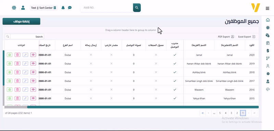Click sort by إرسال رسالة header

91,45
